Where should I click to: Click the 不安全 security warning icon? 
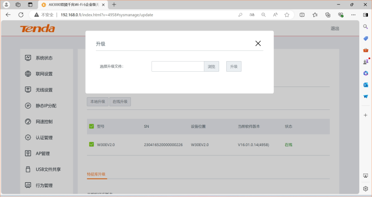point(36,15)
